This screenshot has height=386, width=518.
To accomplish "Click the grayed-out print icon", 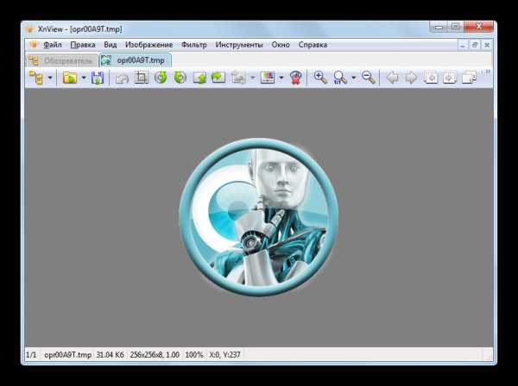I will tap(122, 78).
